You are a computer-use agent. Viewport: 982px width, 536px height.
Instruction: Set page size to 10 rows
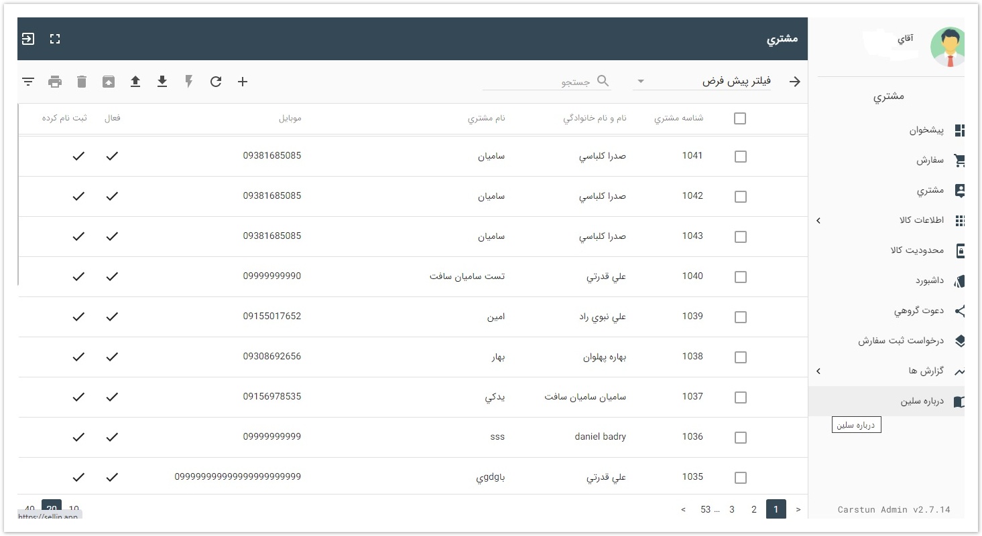pos(74,509)
